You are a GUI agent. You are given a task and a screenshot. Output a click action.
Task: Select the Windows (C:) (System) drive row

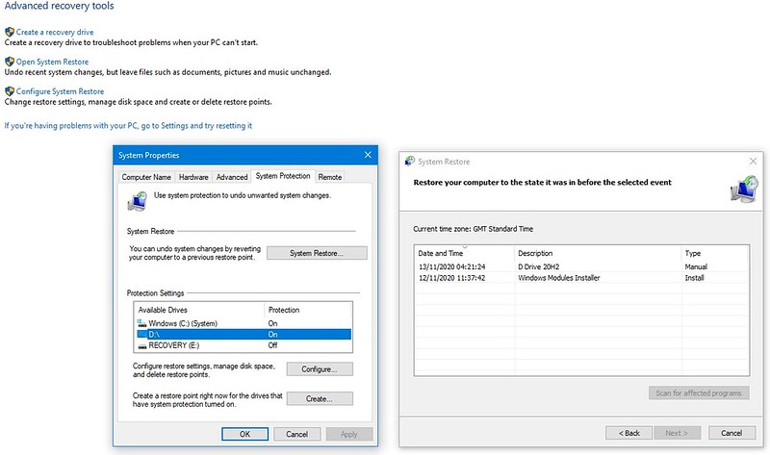pos(244,323)
